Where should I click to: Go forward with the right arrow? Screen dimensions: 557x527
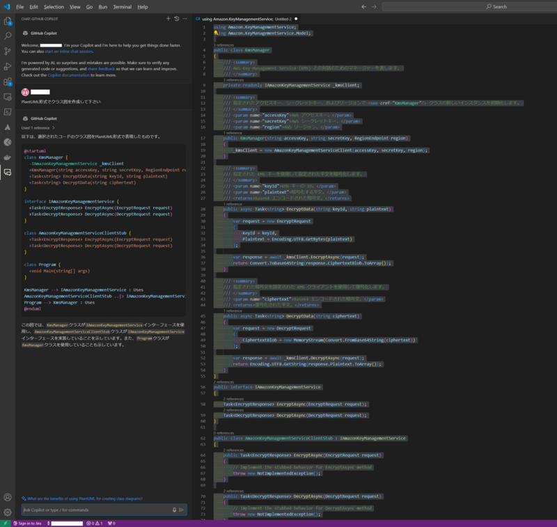tap(374, 7)
